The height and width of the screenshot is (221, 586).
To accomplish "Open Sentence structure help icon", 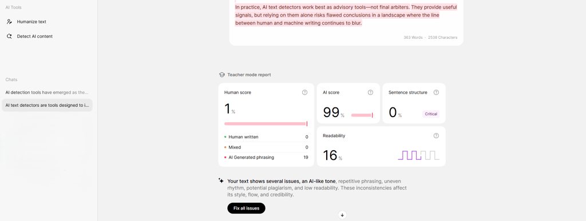I will [x=435, y=93].
